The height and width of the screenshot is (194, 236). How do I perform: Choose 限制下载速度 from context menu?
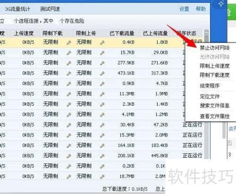pyautogui.click(x=214, y=75)
